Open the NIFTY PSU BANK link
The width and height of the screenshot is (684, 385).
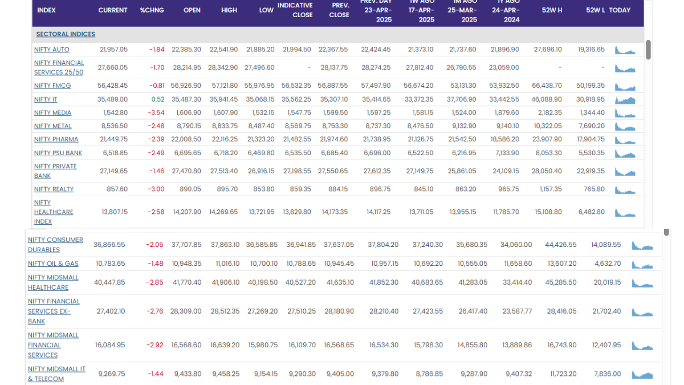(x=58, y=153)
